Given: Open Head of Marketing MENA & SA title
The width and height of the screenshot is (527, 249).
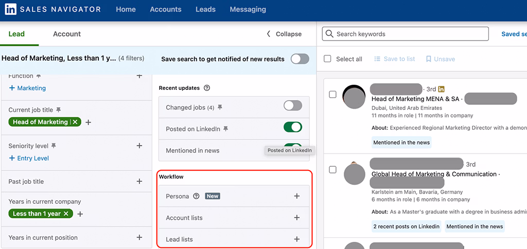Looking at the screenshot, I should pyautogui.click(x=415, y=99).
